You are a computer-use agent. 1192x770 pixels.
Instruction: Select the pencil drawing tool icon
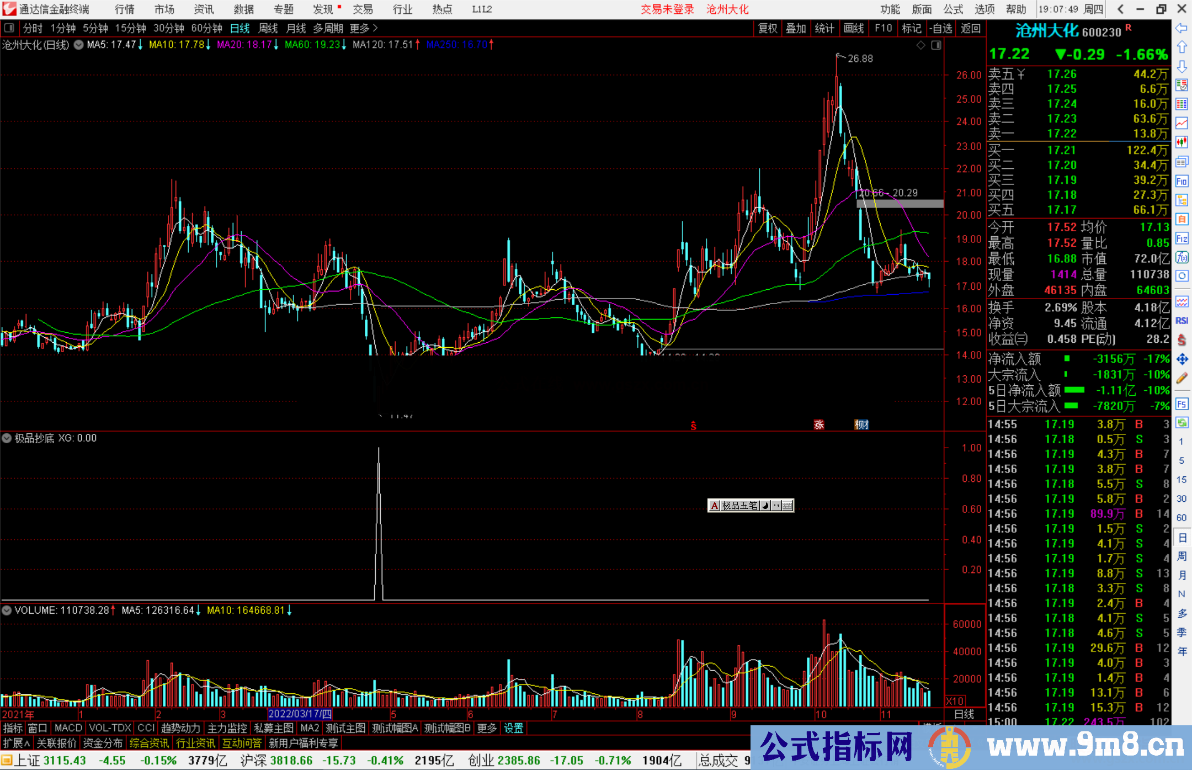pyautogui.click(x=1182, y=379)
